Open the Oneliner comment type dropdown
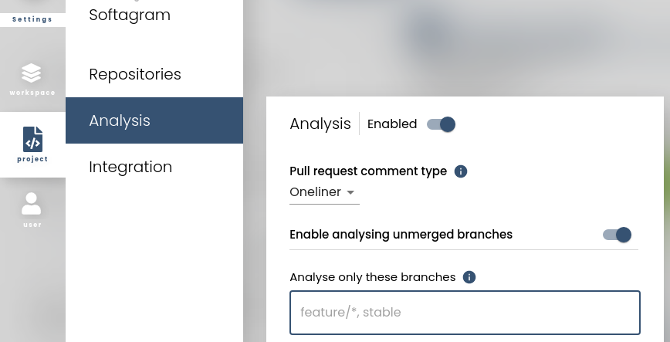 (323, 192)
